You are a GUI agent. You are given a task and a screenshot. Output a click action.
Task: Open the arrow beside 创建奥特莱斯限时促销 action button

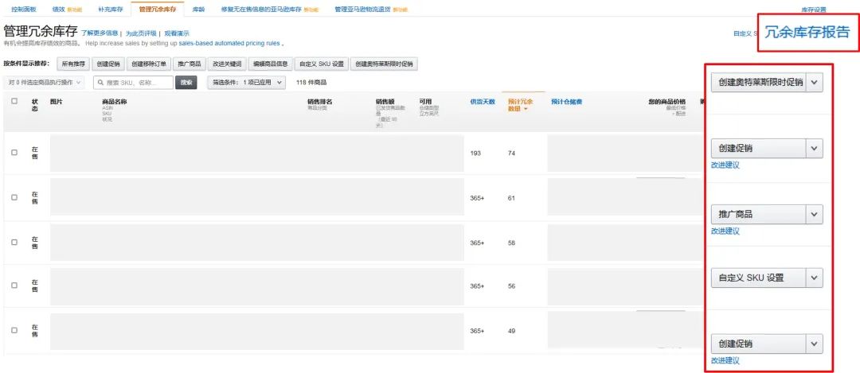(814, 82)
